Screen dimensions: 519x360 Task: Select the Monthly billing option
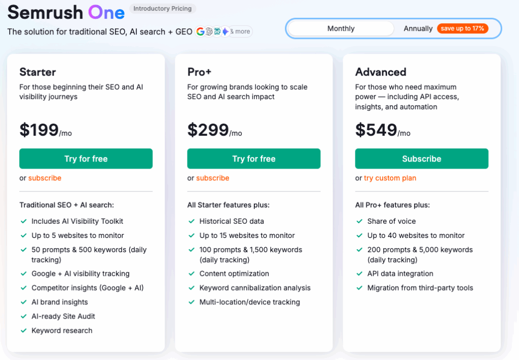click(341, 28)
